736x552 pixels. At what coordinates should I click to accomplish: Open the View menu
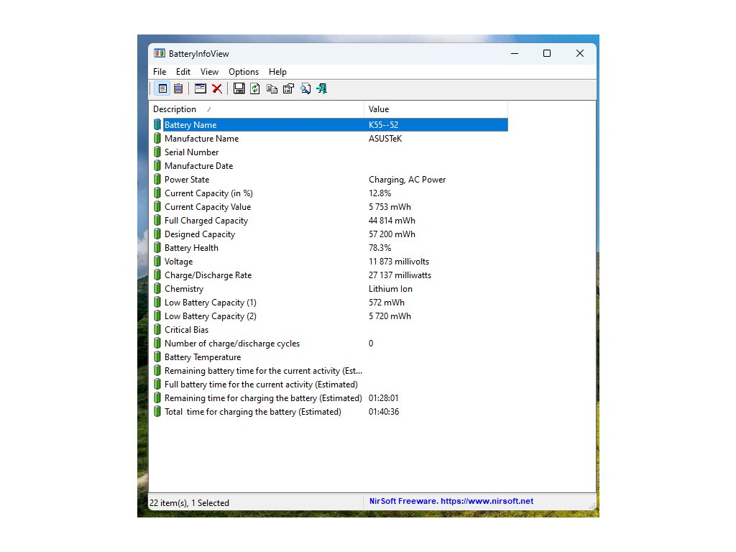pyautogui.click(x=209, y=72)
